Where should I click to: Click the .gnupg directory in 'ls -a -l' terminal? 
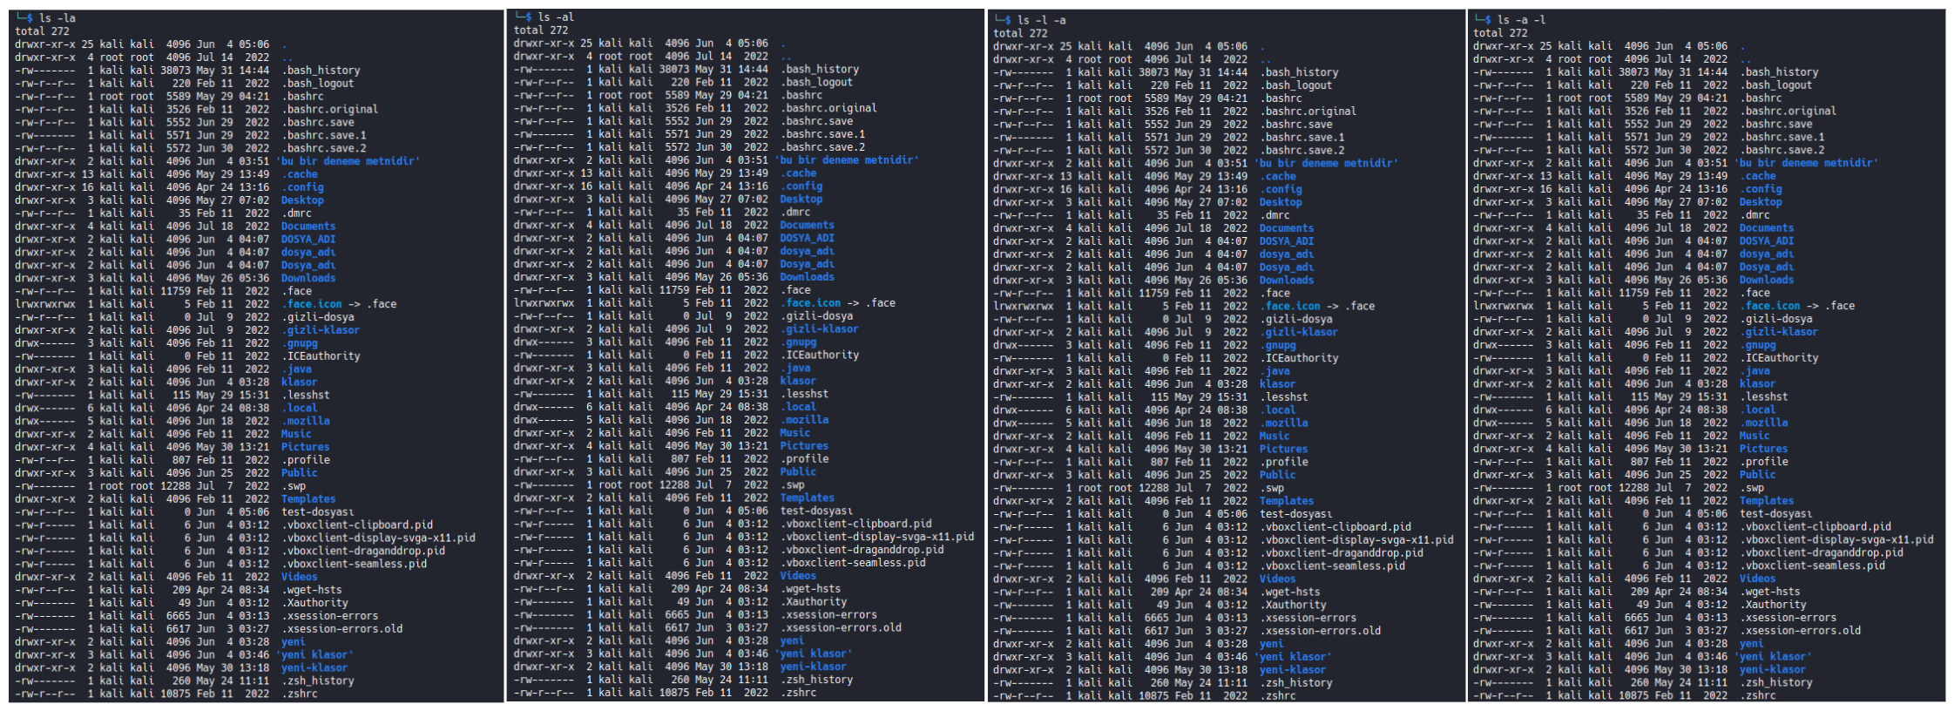[1757, 345]
